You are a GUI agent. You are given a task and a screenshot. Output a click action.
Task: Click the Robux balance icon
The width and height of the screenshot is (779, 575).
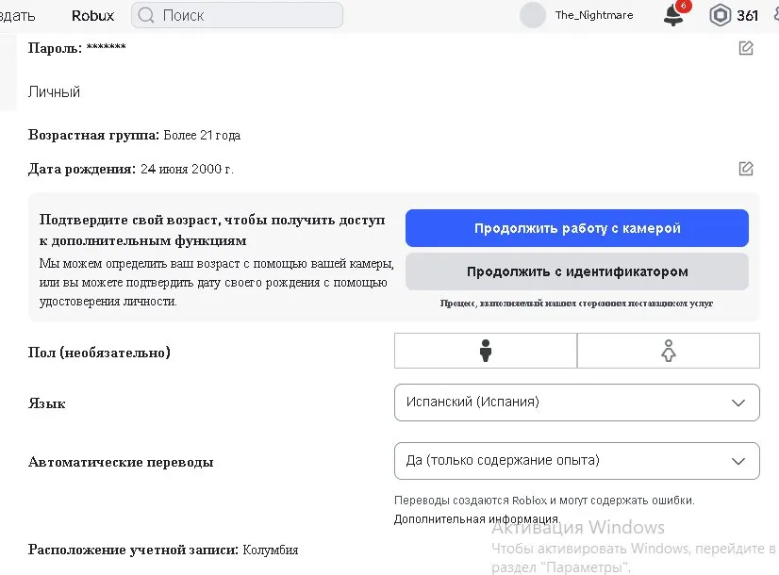point(720,15)
